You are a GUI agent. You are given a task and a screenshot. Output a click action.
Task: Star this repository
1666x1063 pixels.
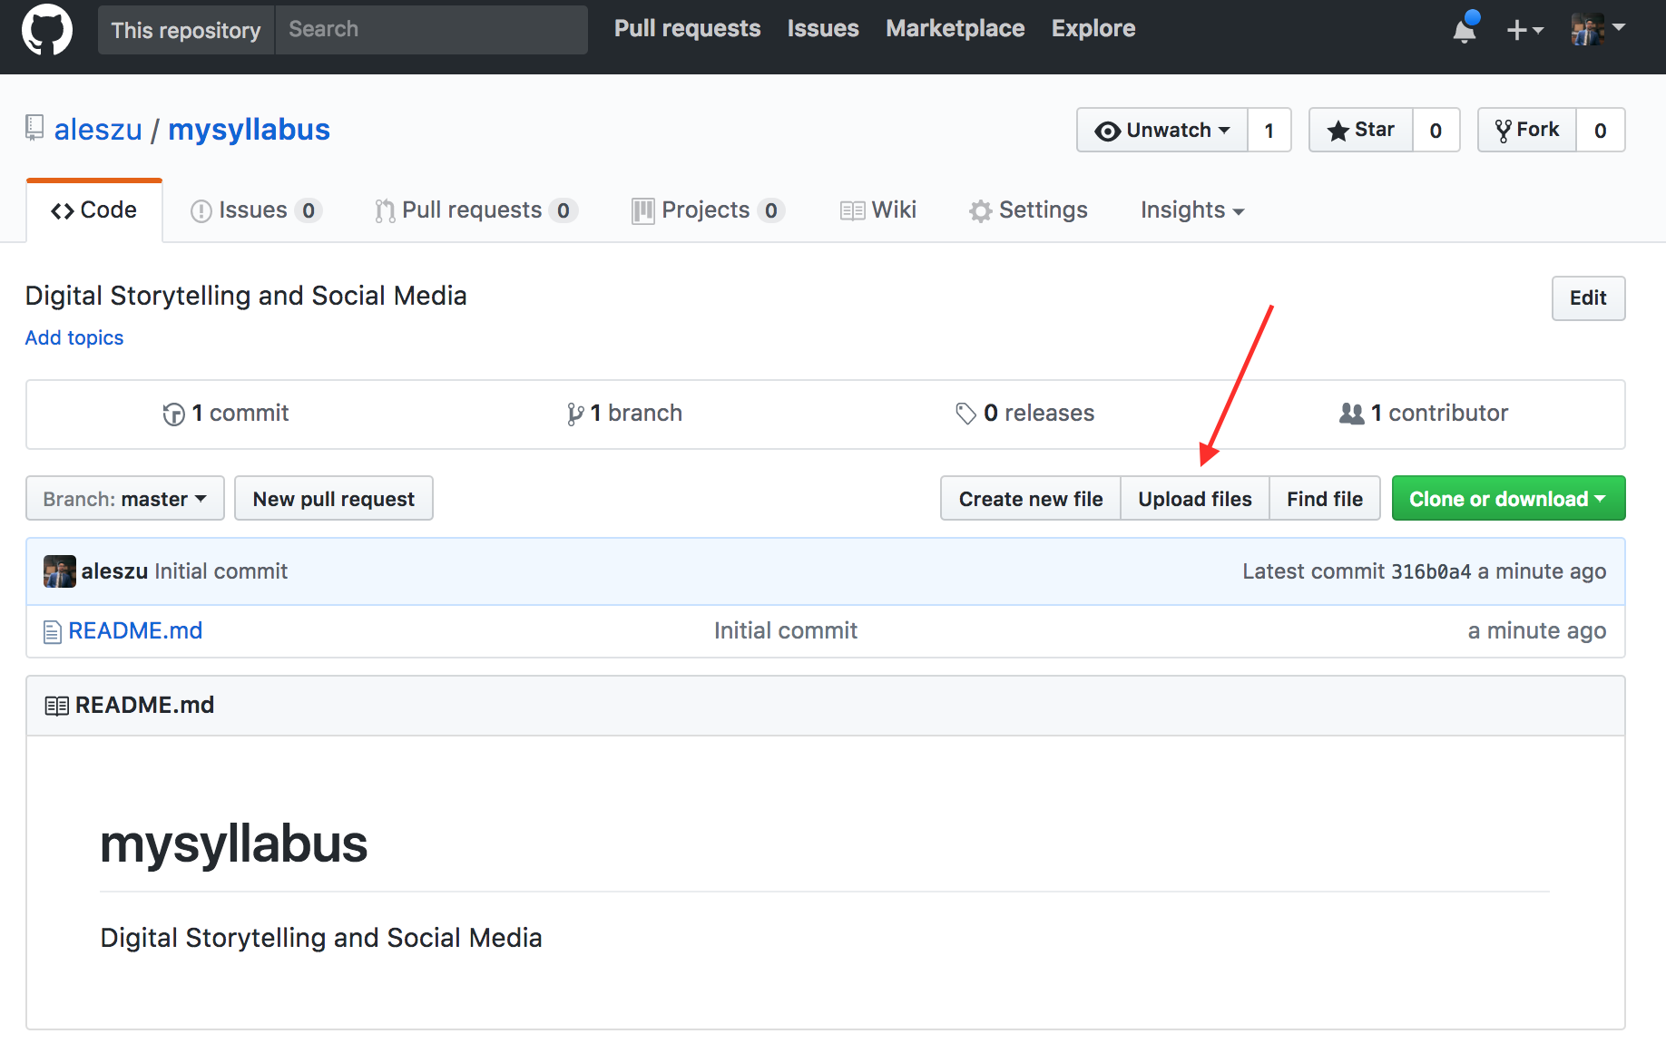pos(1360,130)
